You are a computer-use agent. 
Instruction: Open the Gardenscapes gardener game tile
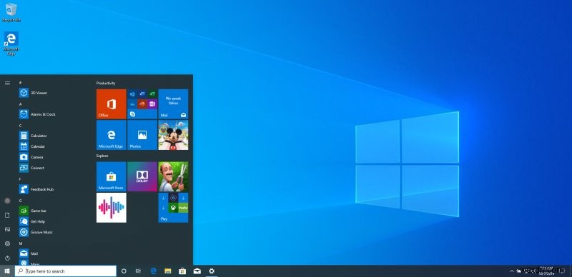click(173, 177)
